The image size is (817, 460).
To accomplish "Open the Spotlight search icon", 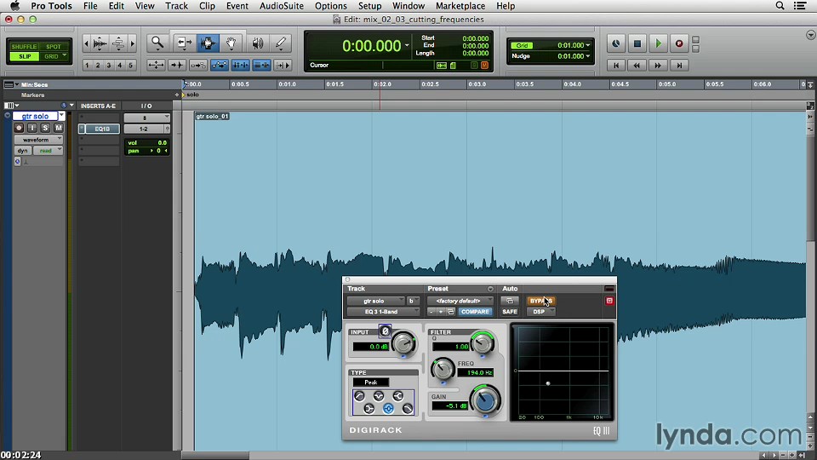I will 780,6.
